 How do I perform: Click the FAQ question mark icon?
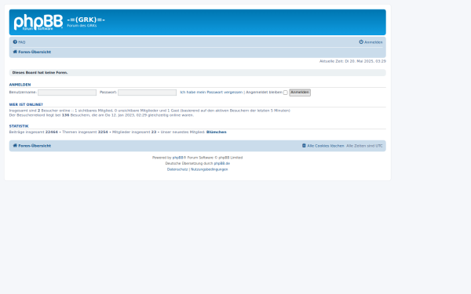(15, 42)
